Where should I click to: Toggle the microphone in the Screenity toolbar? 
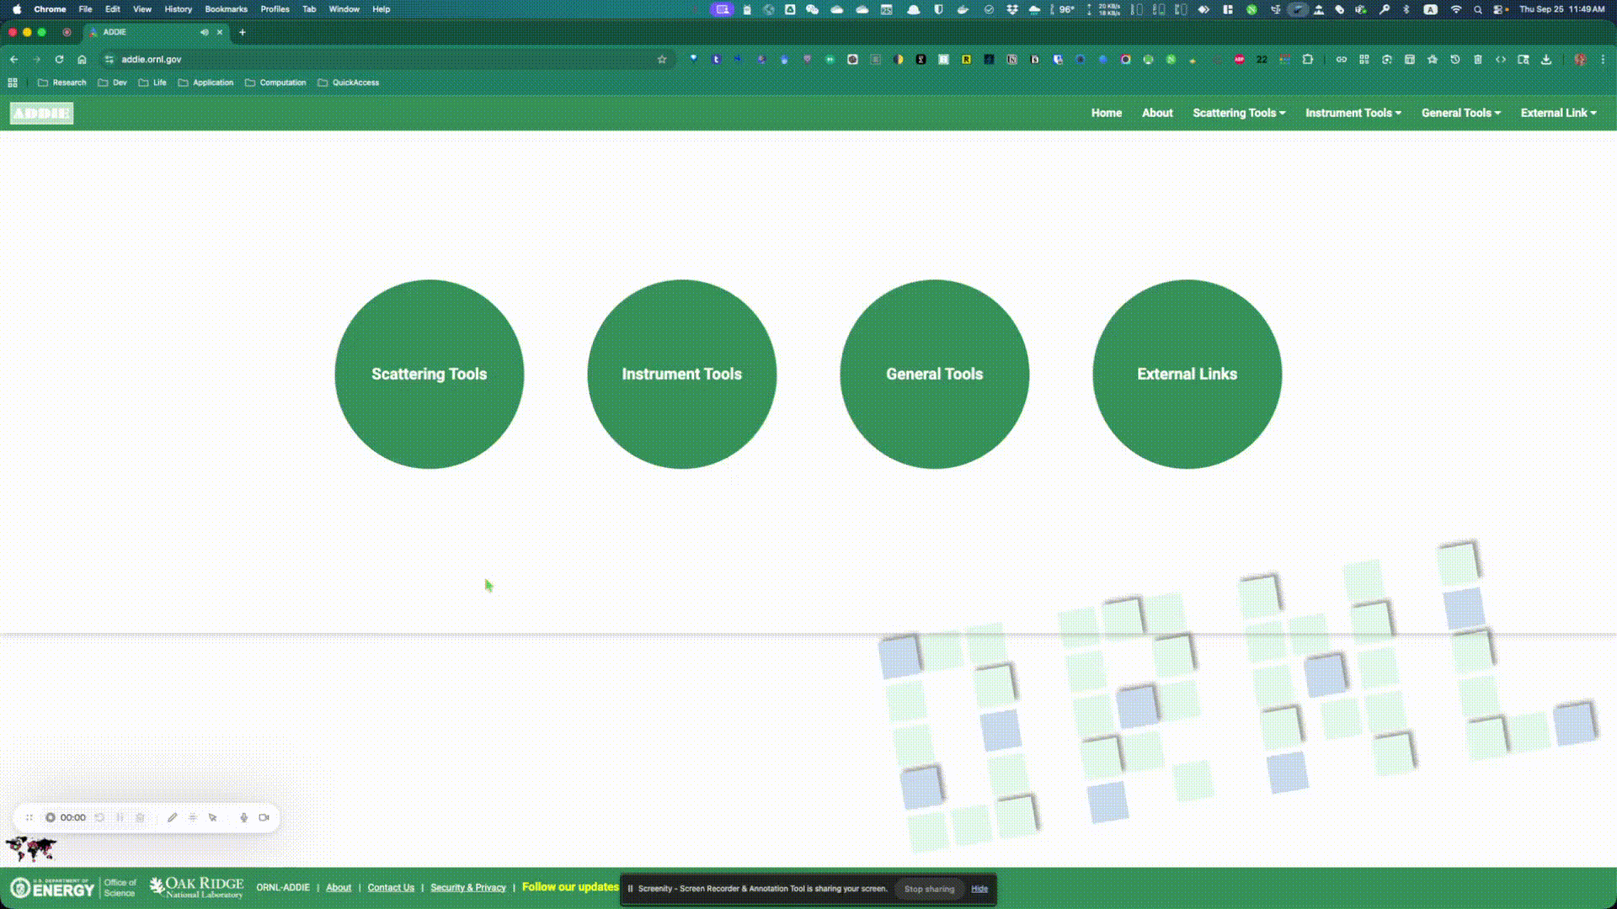[243, 817]
